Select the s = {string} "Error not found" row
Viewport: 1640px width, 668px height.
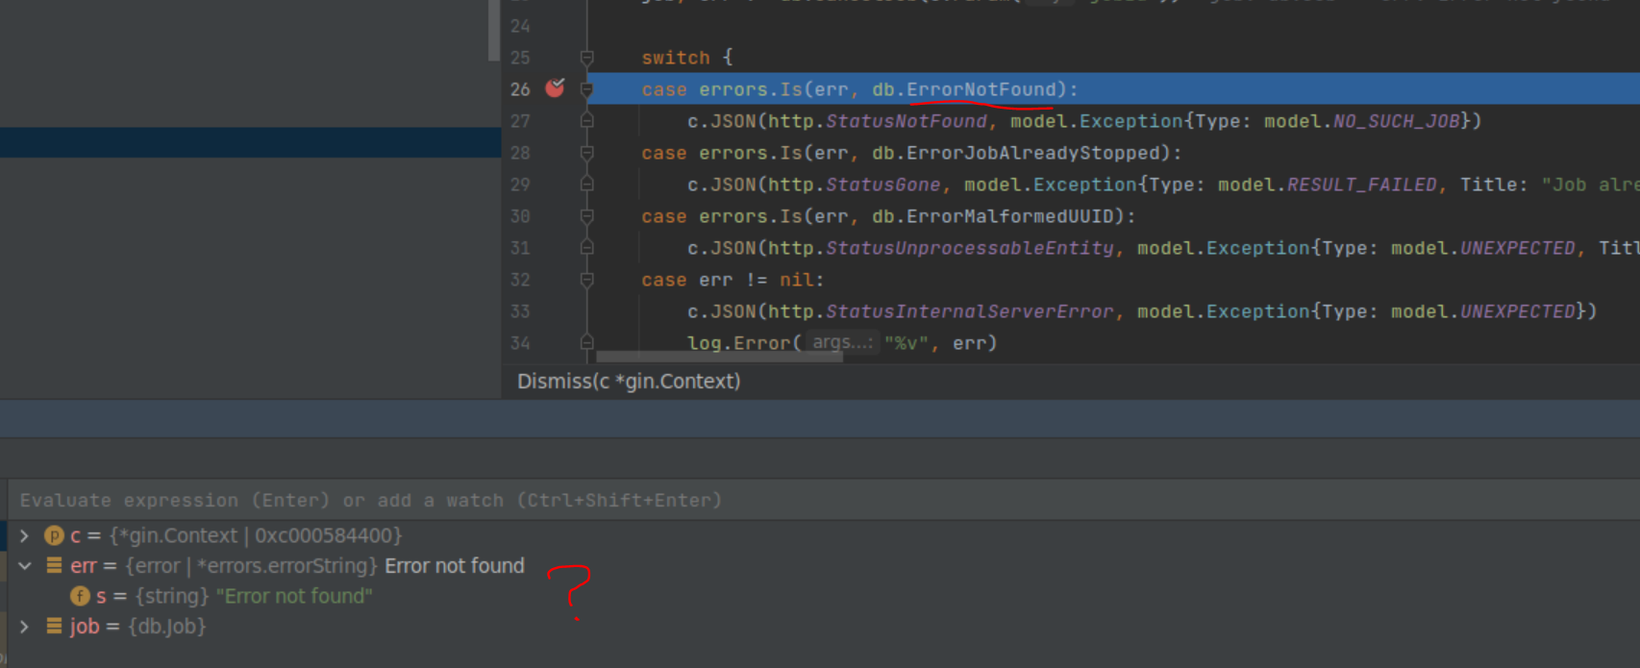[823, 596]
